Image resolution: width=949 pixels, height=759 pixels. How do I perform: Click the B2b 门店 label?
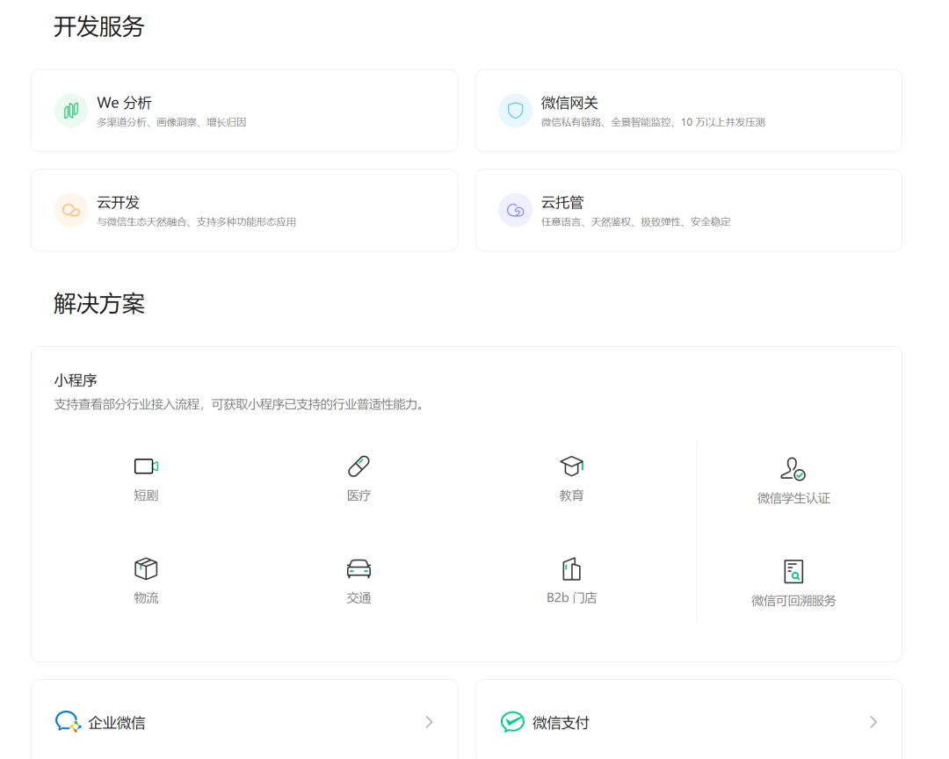coord(571,597)
